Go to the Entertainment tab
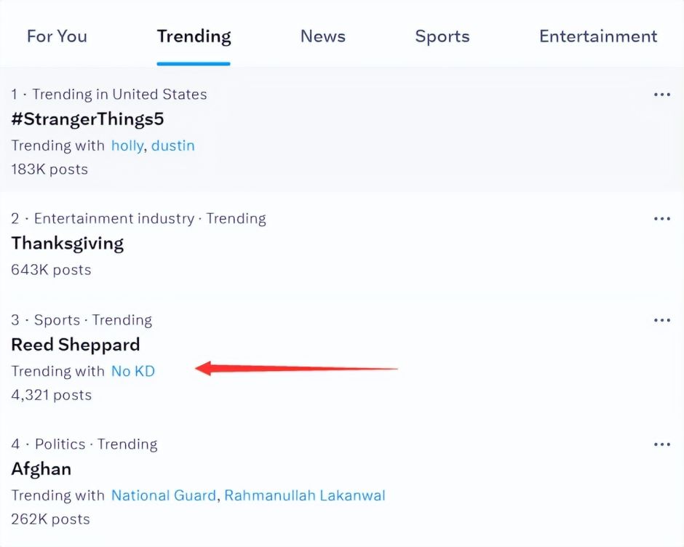 coord(597,36)
